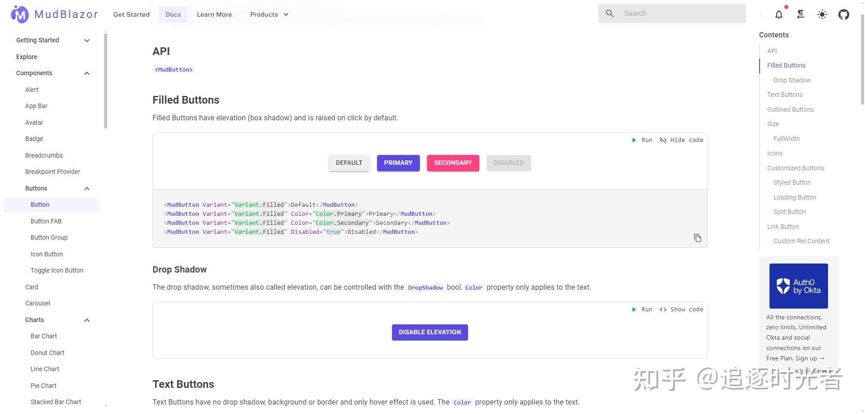Expand the Getting Started section
Screen dimensions: 865x414
pyautogui.click(x=87, y=41)
